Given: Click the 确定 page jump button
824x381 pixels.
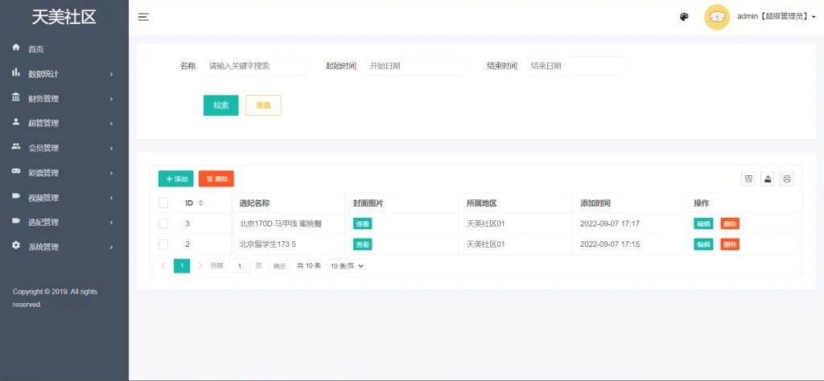Looking at the screenshot, I should coord(279,266).
